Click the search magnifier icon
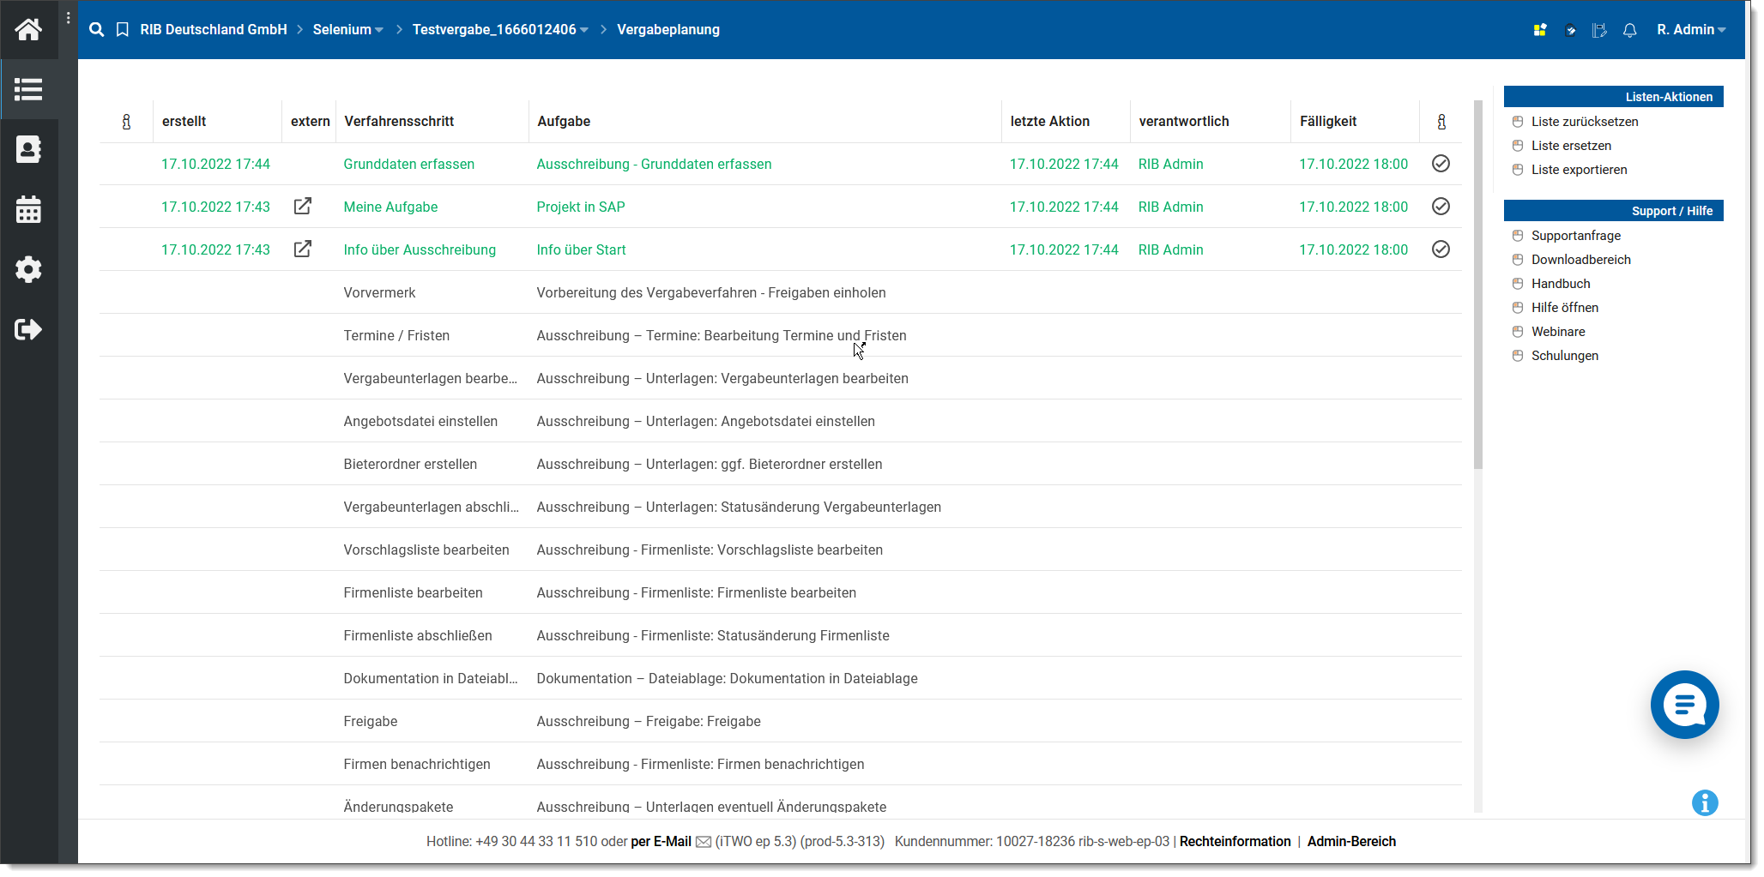This screenshot has width=1764, height=877. (x=97, y=29)
